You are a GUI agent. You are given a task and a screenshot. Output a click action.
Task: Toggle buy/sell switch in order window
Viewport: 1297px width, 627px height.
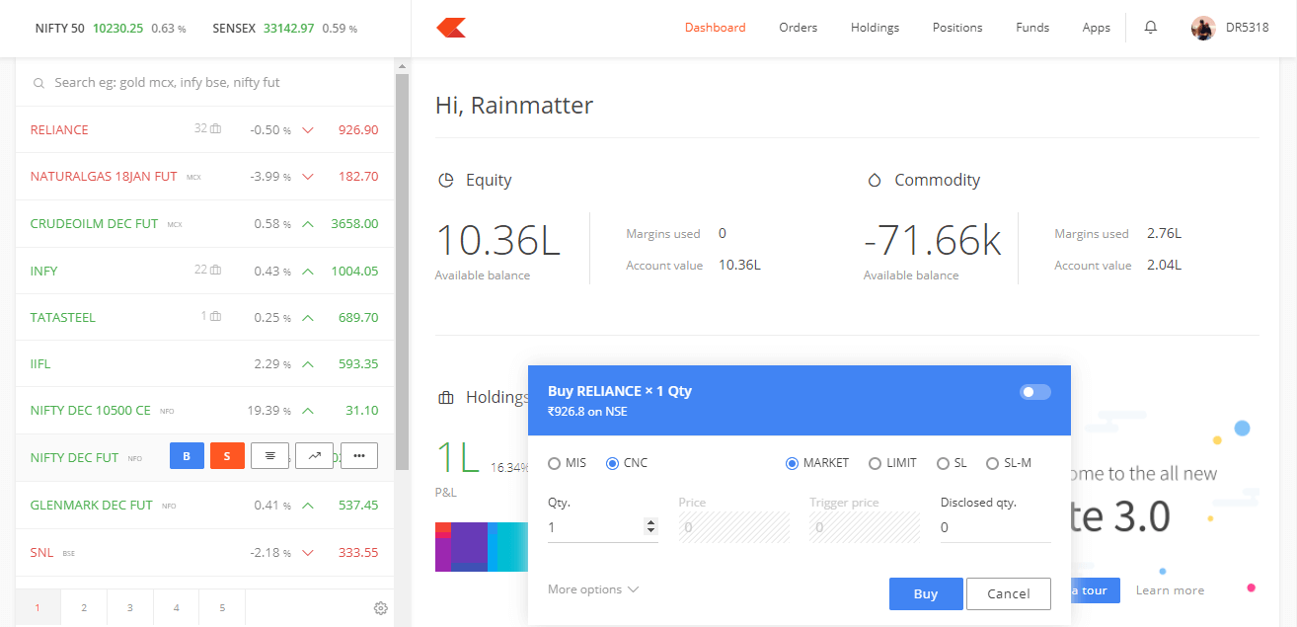point(1035,392)
